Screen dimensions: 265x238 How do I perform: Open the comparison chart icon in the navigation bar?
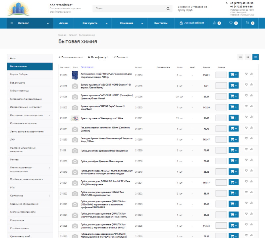pyautogui.click(x=215, y=23)
